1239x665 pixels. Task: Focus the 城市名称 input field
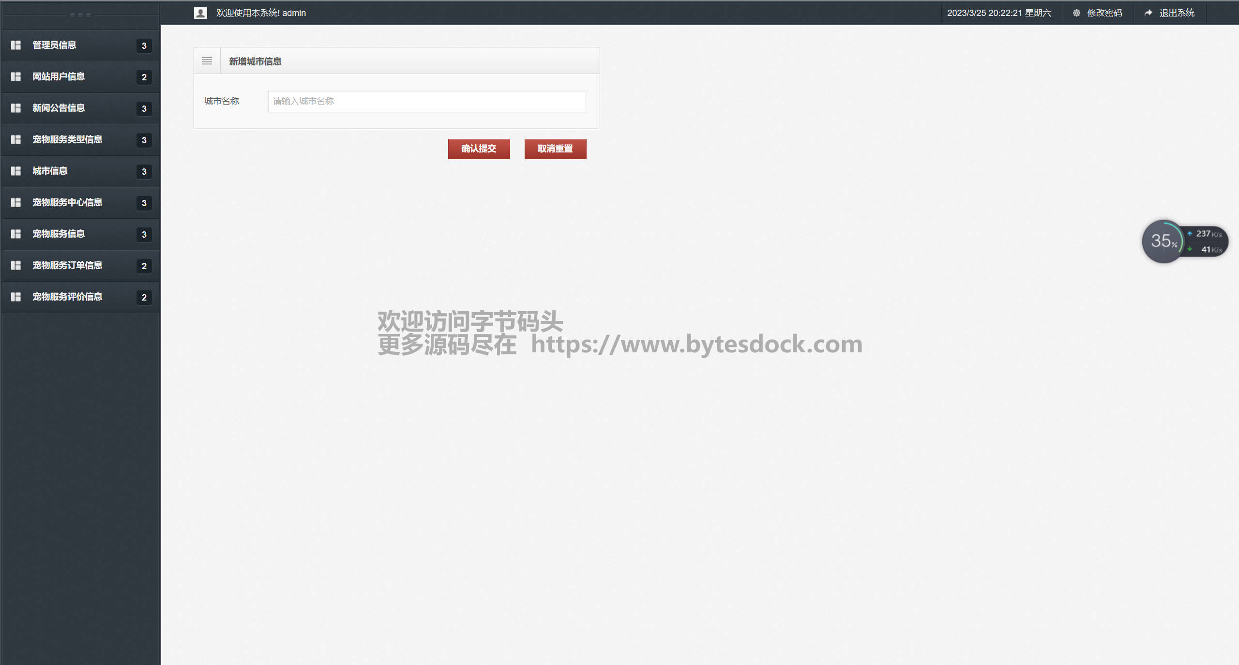(426, 101)
